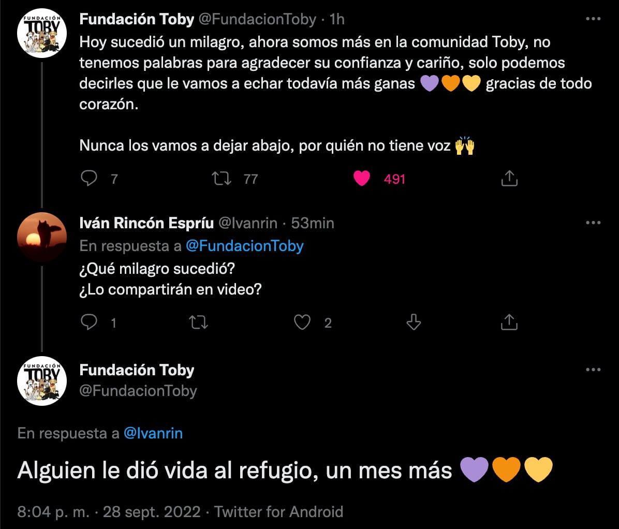Open the more-options menu on Iván's reply
This screenshot has width=619, height=529.
click(592, 223)
